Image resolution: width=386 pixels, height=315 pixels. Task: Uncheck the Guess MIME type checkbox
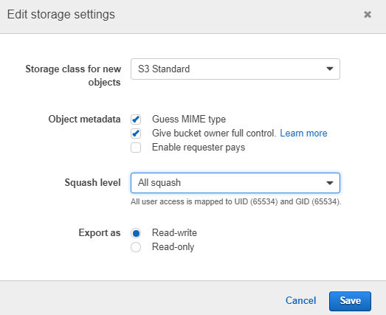click(x=136, y=120)
